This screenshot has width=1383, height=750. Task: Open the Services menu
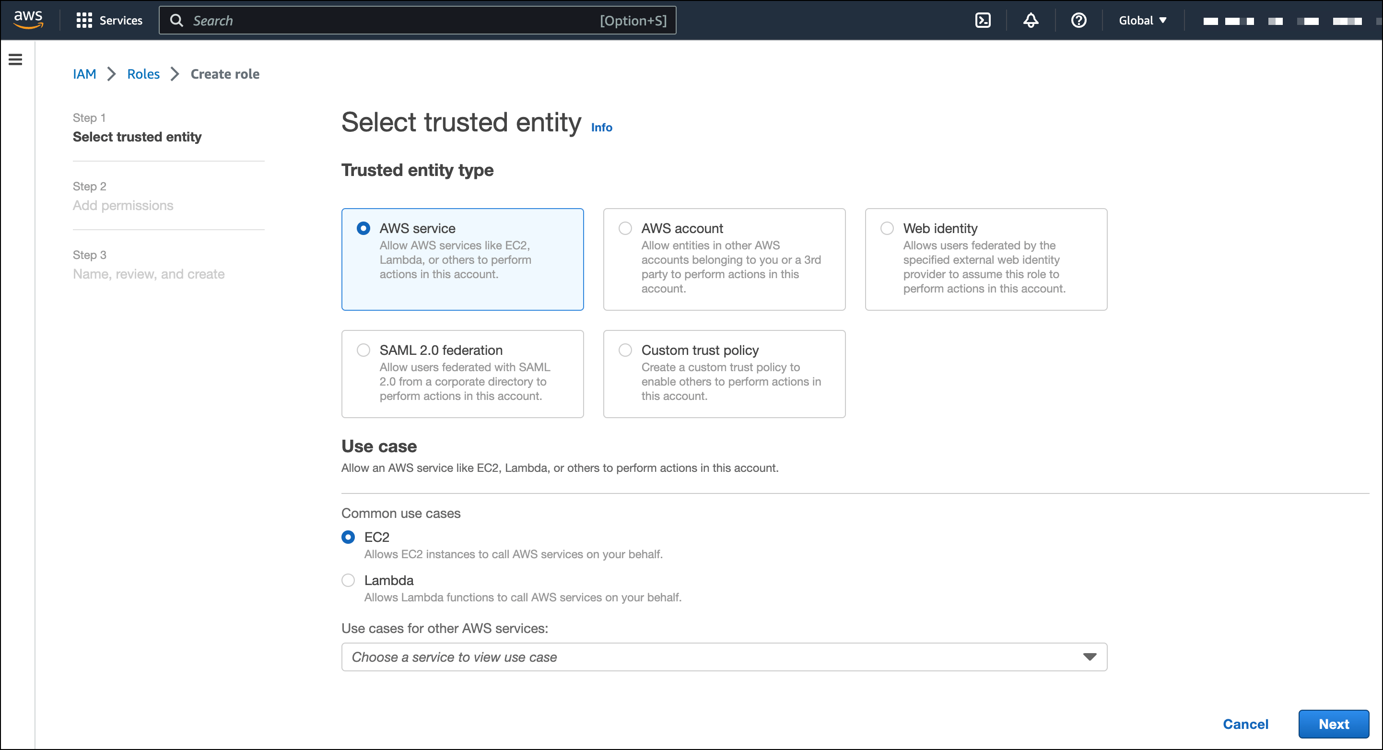[110, 20]
